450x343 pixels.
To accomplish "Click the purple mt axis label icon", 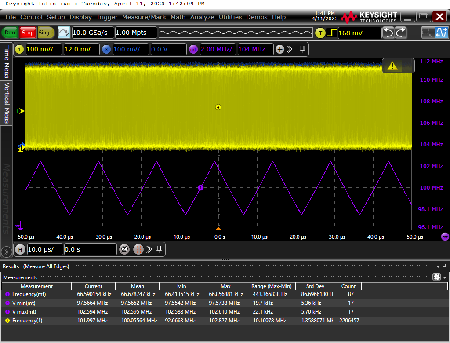I will (x=445, y=237).
